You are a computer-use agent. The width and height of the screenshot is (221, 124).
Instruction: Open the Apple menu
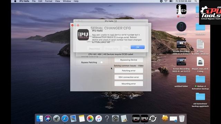[x=15, y=1]
